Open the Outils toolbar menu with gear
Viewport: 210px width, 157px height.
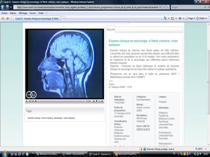(201, 18)
